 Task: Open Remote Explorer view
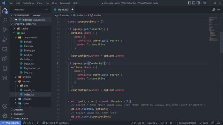[5, 49]
